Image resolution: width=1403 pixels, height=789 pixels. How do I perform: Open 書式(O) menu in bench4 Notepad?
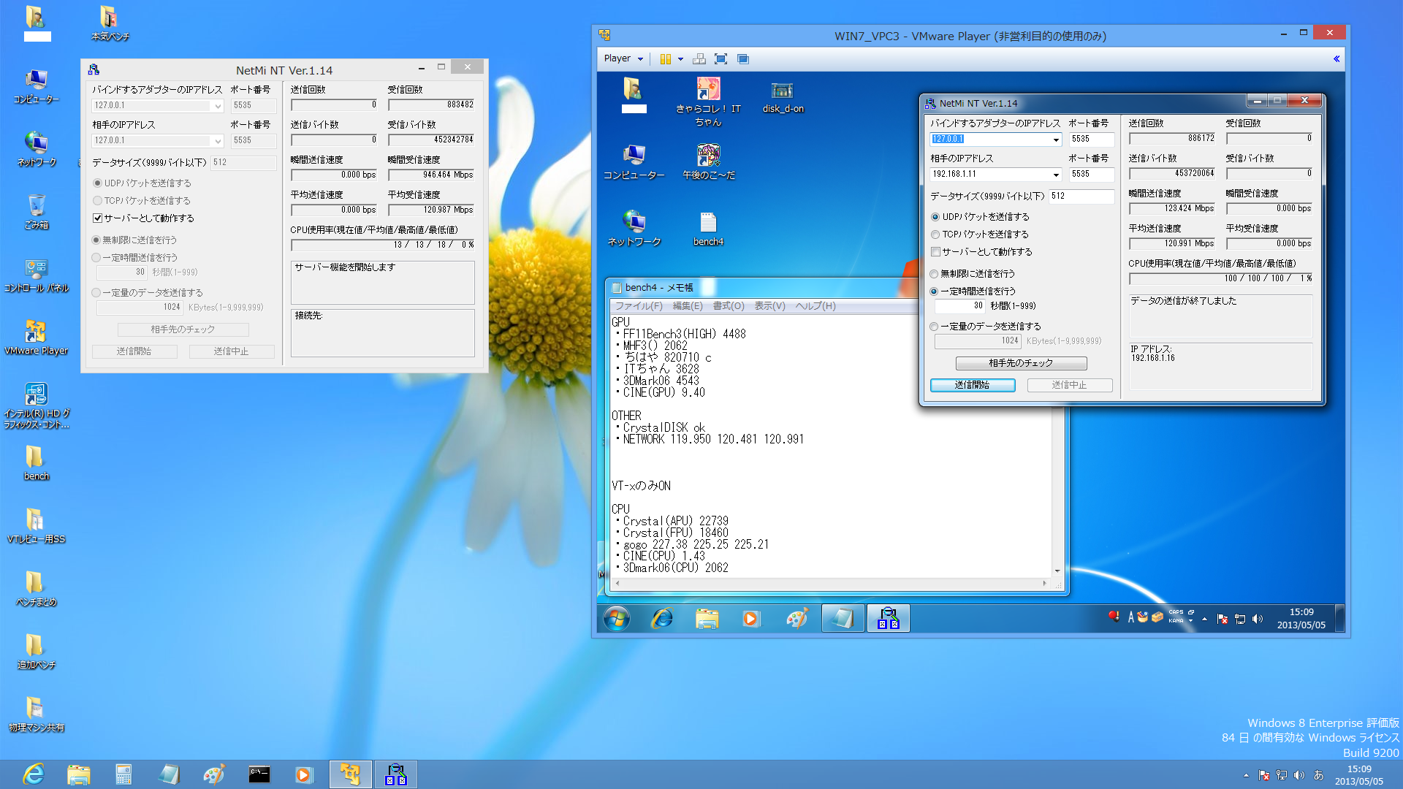coord(728,306)
